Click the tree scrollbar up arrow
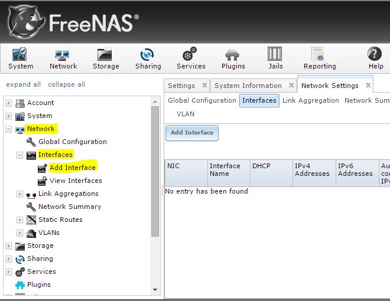Viewport: 390px width, 301px height. tap(155, 102)
